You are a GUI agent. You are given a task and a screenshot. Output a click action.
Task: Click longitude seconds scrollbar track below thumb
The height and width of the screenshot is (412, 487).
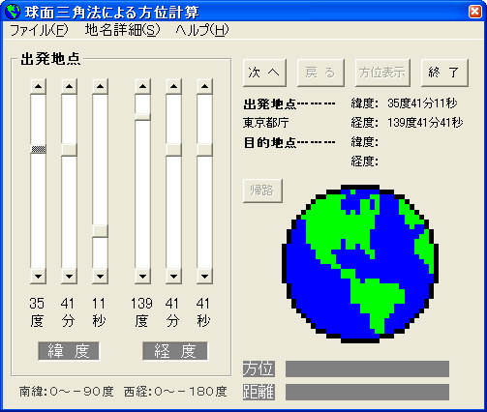point(204,213)
